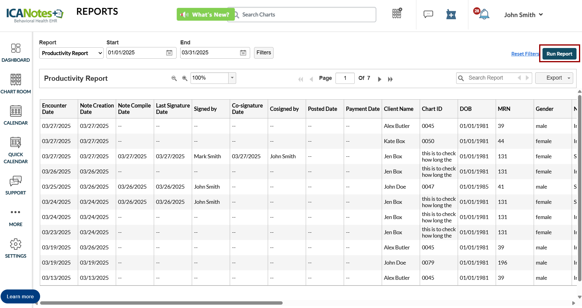582x308 pixels.
Task: Expand the Productivity Report dropdown
Action: [71, 53]
